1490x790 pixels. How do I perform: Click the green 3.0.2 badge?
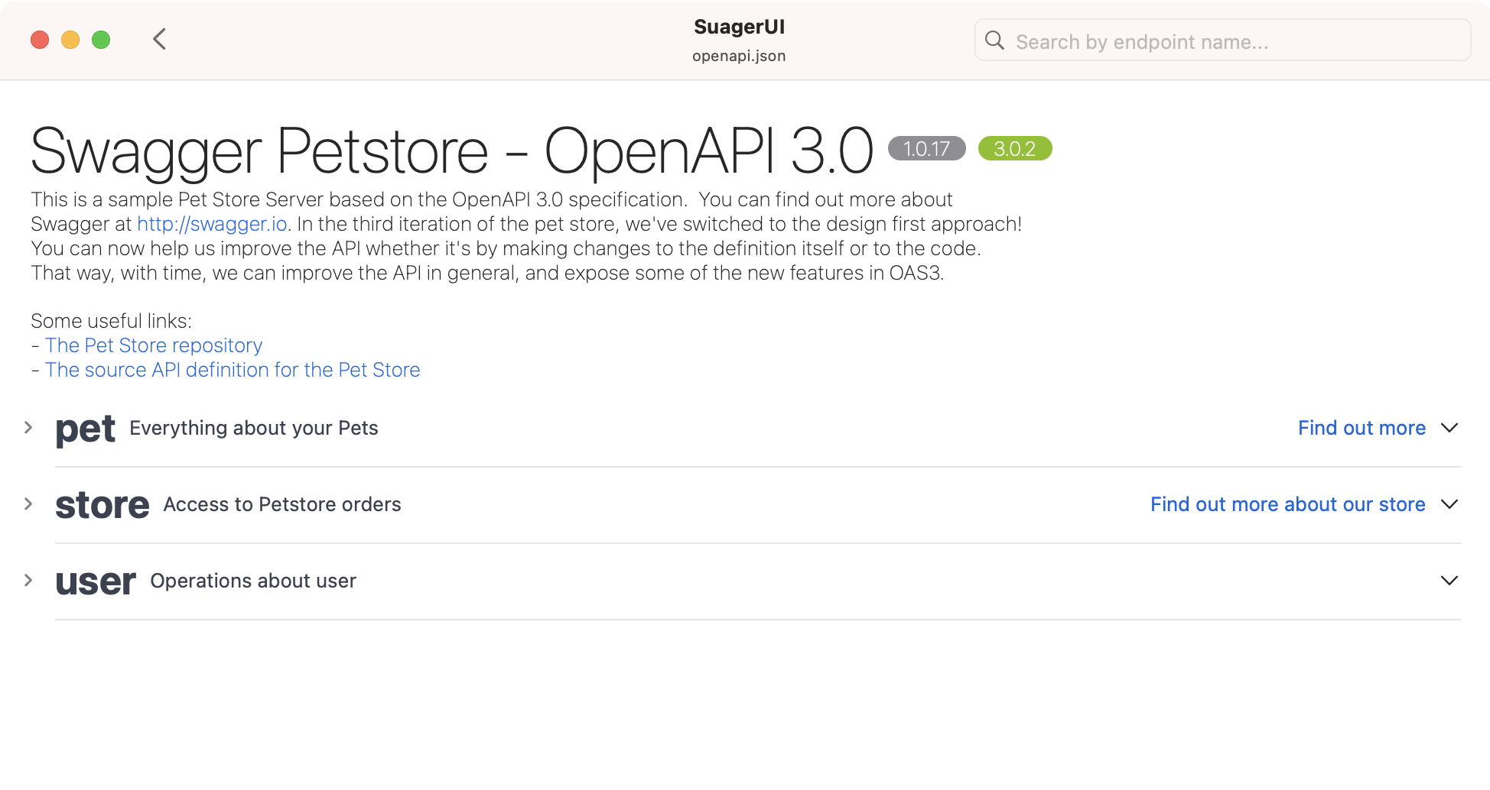tap(1015, 148)
